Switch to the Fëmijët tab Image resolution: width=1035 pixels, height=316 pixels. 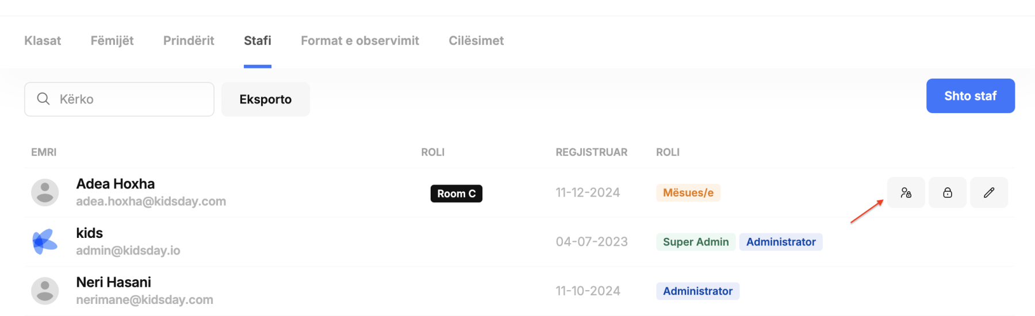pos(112,41)
